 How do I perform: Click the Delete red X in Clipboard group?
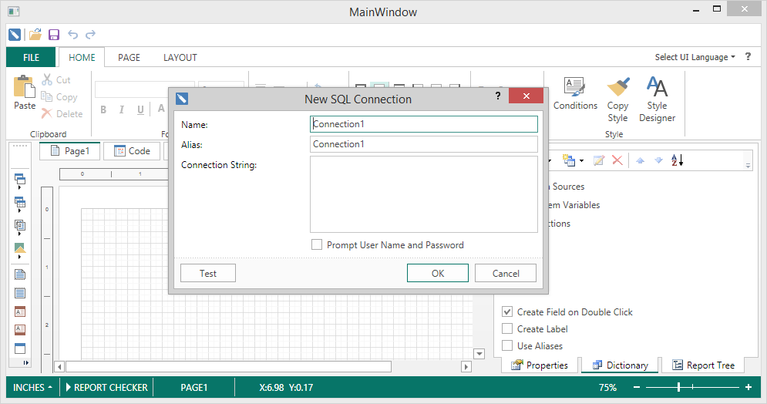pos(47,113)
